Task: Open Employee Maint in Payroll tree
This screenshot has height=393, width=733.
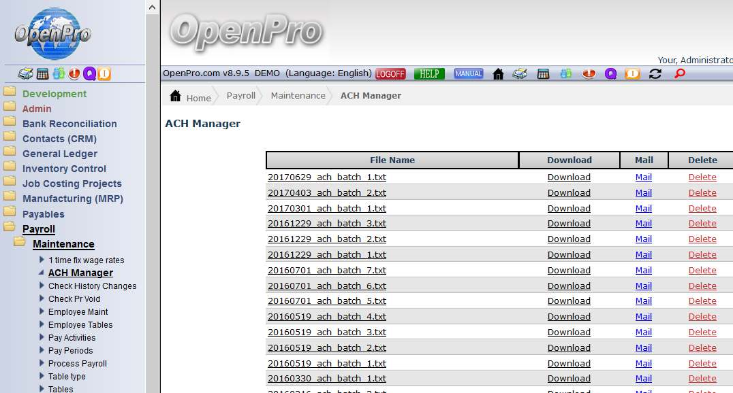Action: tap(78, 312)
